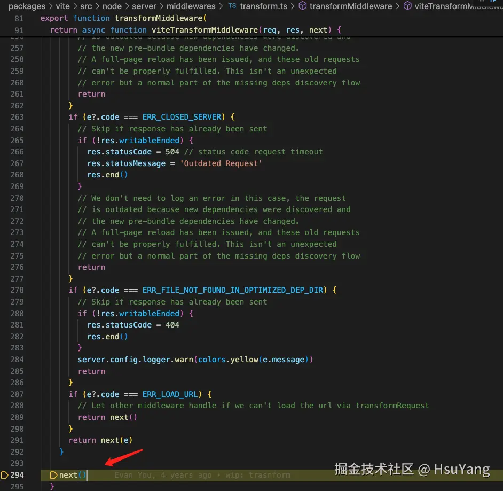Click the return statement on line 285
The height and width of the screenshot is (491, 503).
click(91, 371)
